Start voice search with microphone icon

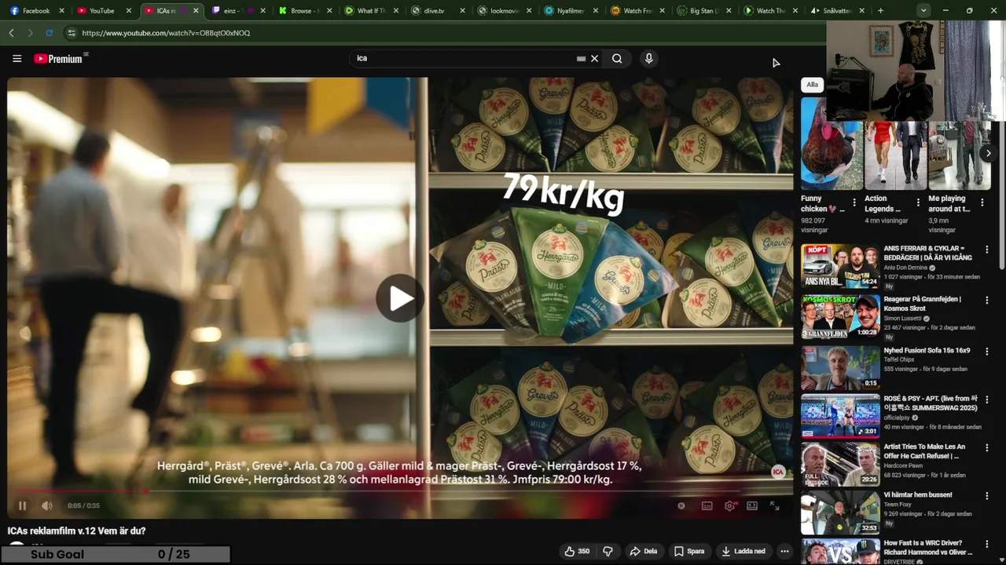[x=648, y=58]
